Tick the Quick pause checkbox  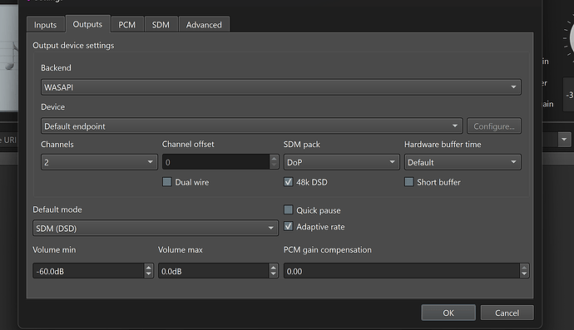pos(289,209)
